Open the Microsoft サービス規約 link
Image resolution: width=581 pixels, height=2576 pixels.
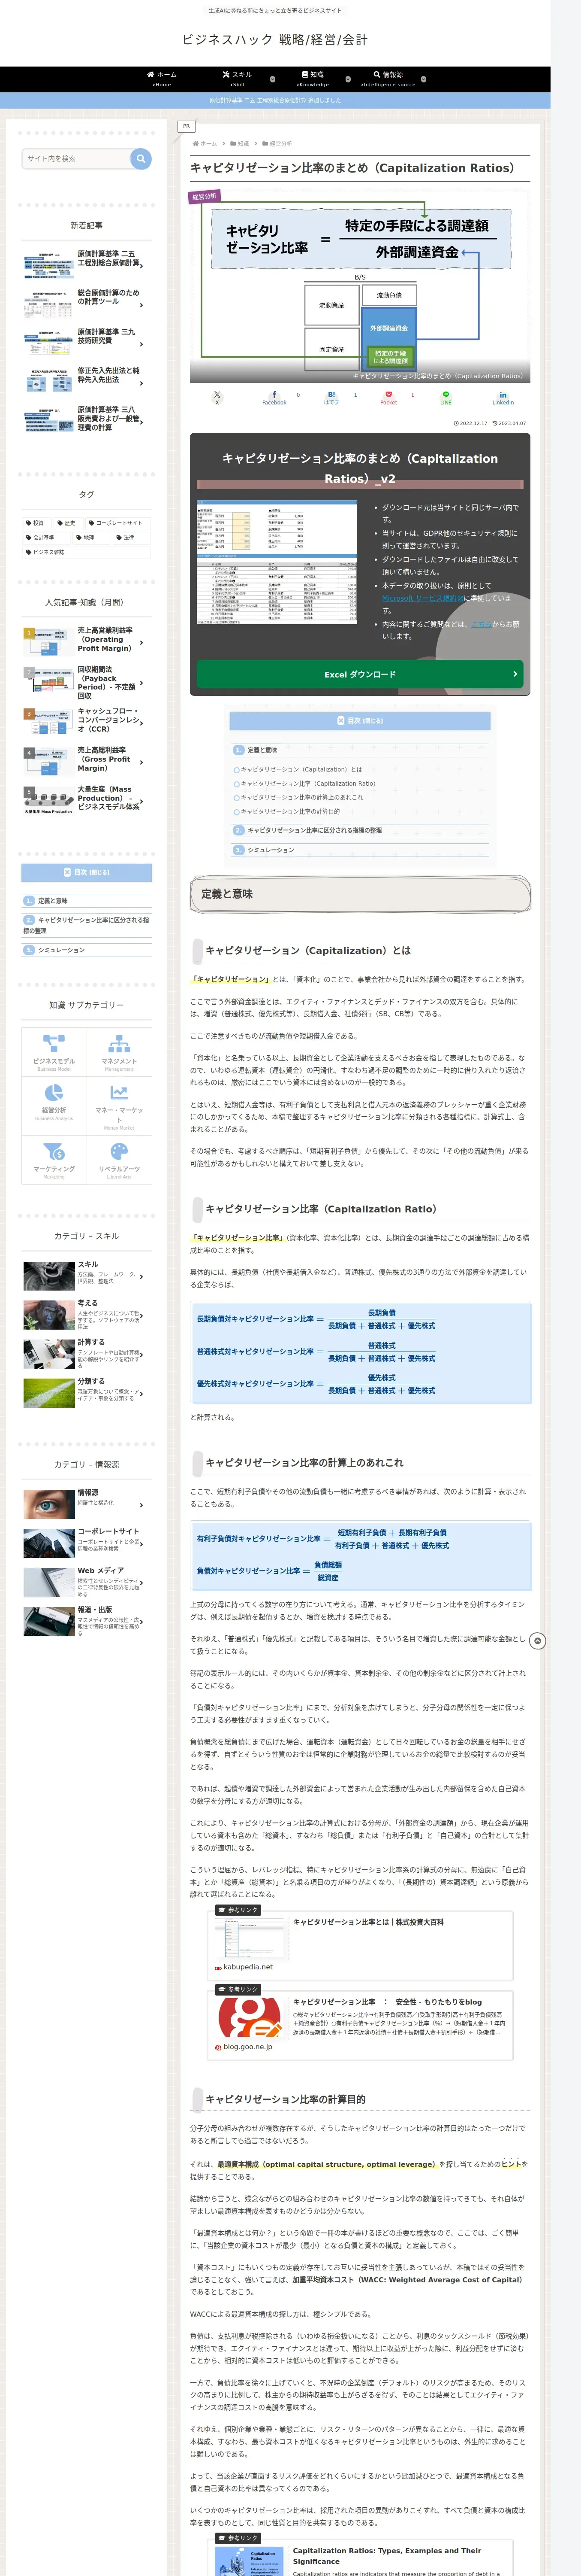423,598
